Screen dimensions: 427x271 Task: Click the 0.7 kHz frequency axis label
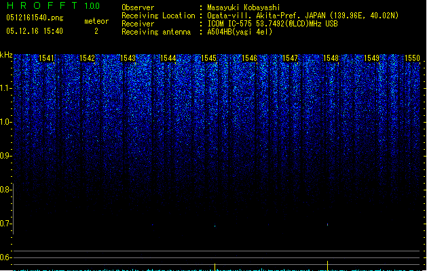6,224
